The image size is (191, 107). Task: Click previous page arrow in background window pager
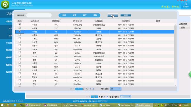[89, 97]
